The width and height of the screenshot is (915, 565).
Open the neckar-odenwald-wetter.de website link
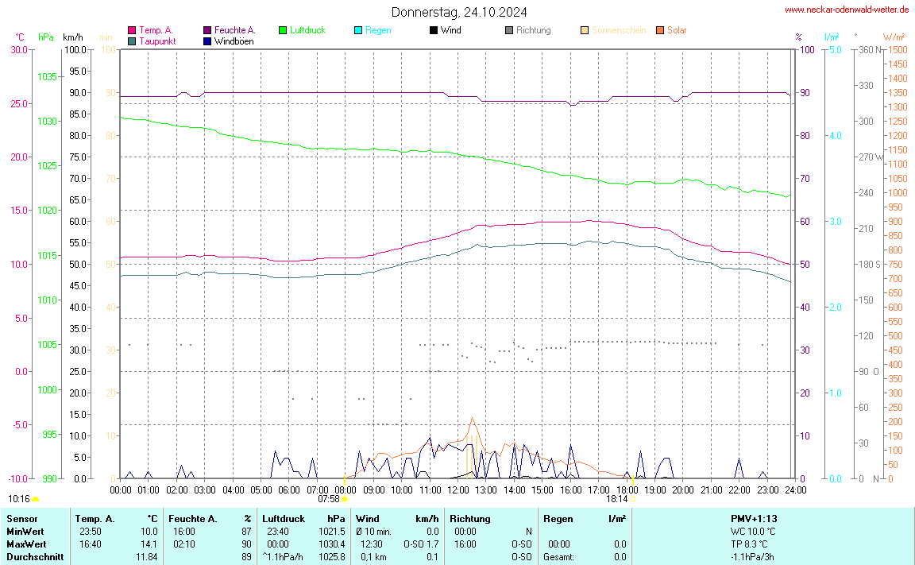846,10
